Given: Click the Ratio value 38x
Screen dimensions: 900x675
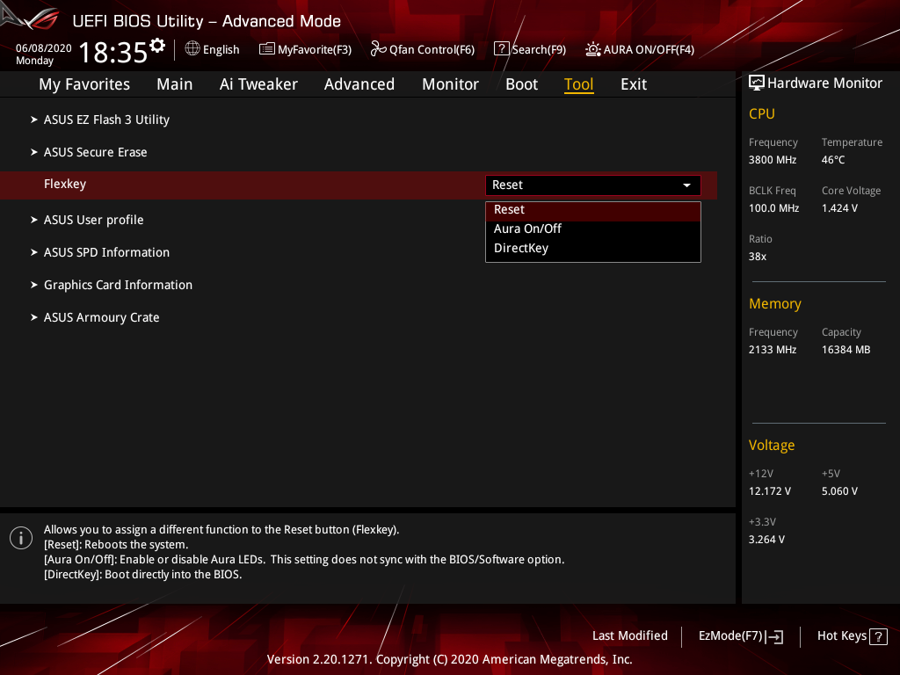Looking at the screenshot, I should [x=757, y=257].
